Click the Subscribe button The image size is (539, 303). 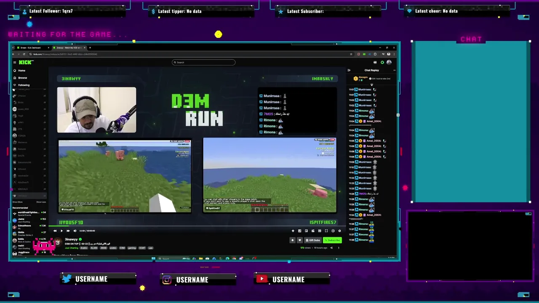coord(332,240)
